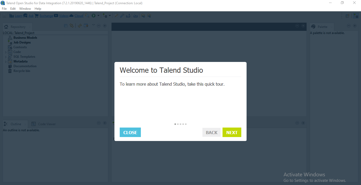Click the NEXT button in the welcome dialog
The height and width of the screenshot is (185, 361).
(x=232, y=132)
